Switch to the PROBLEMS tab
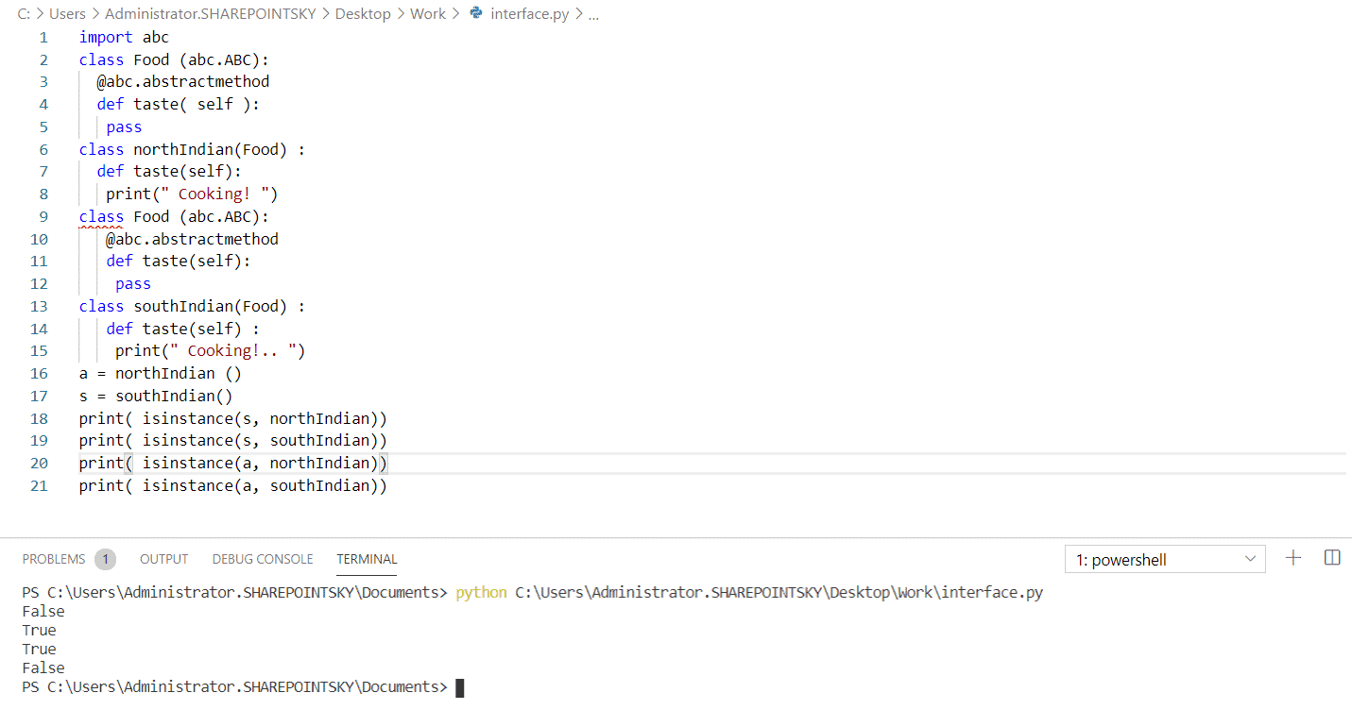This screenshot has width=1352, height=710. pos(54,558)
